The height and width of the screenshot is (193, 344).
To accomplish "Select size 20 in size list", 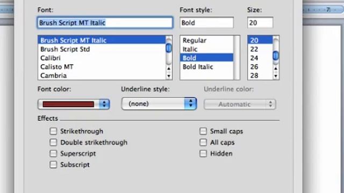I will pos(260,40).
